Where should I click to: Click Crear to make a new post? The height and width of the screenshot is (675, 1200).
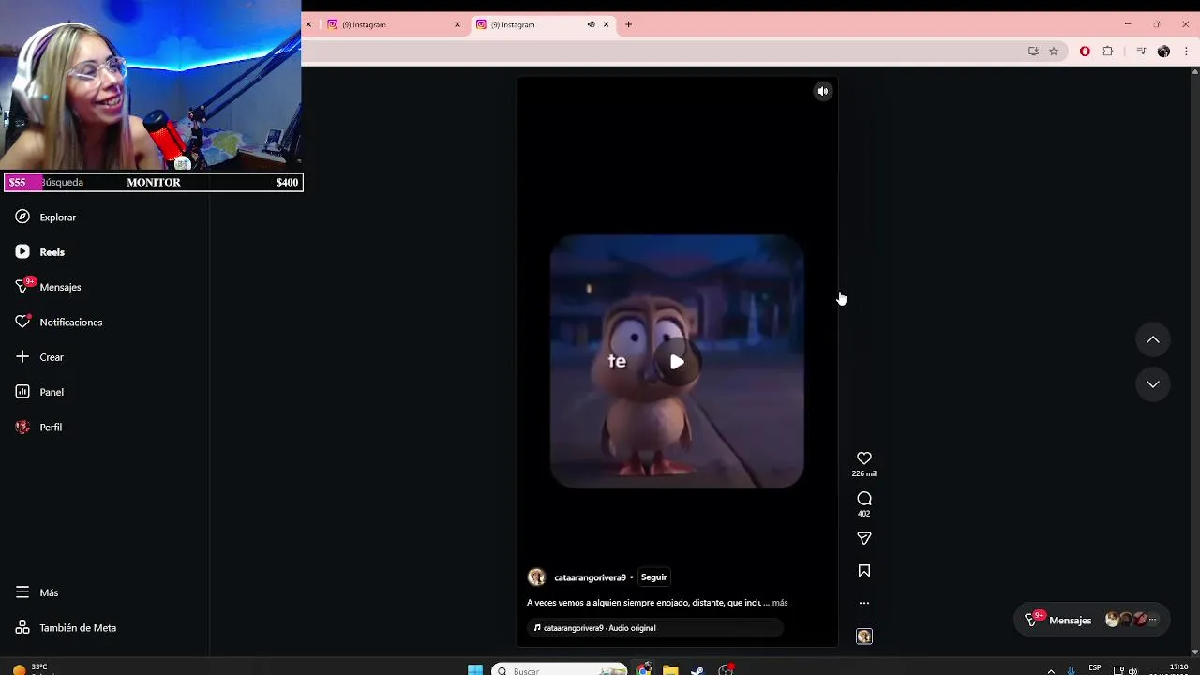click(x=52, y=357)
